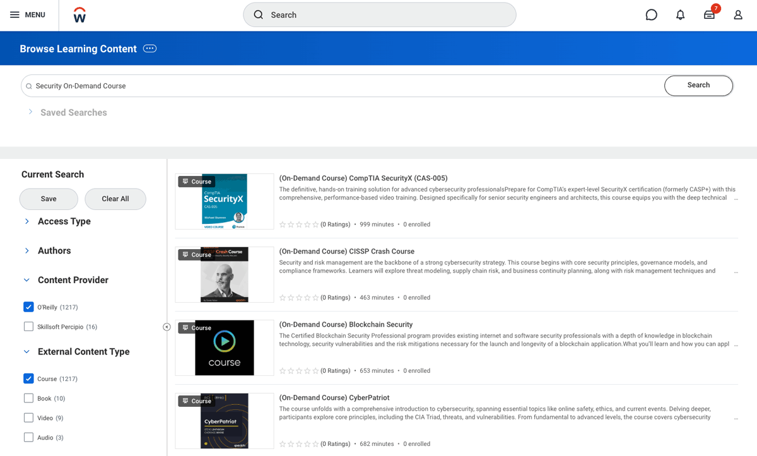The image size is (757, 456).
Task: Click the 999 minutes duration text
Action: (377, 225)
